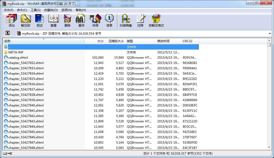
Task: Open the Favorites (收藏夹) menu
Action: coord(51,10)
